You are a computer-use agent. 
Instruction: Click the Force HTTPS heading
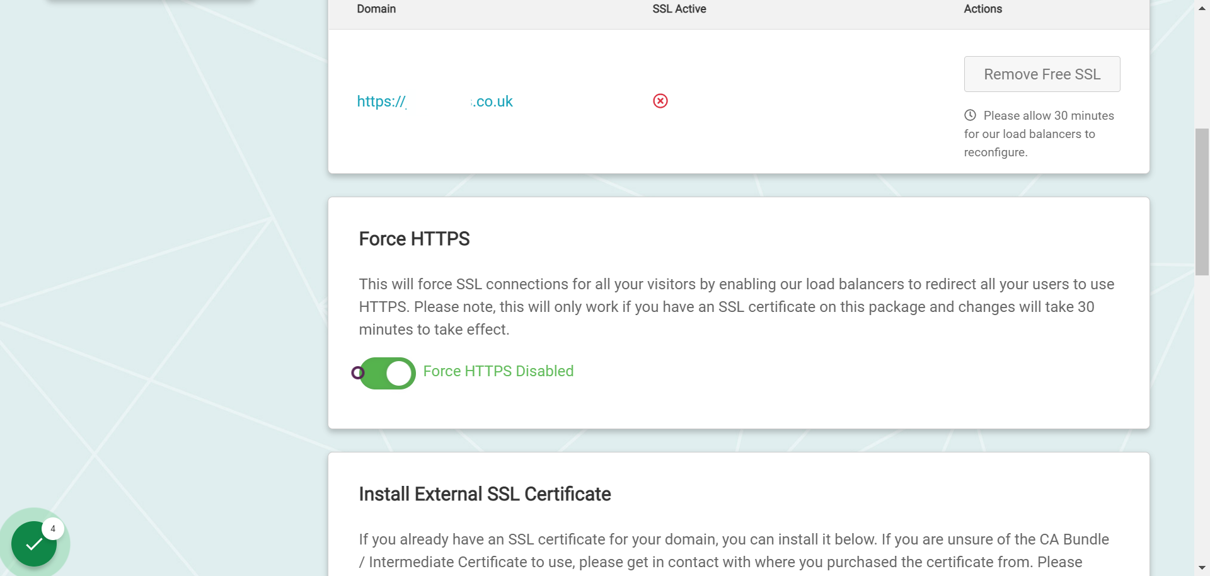tap(414, 239)
